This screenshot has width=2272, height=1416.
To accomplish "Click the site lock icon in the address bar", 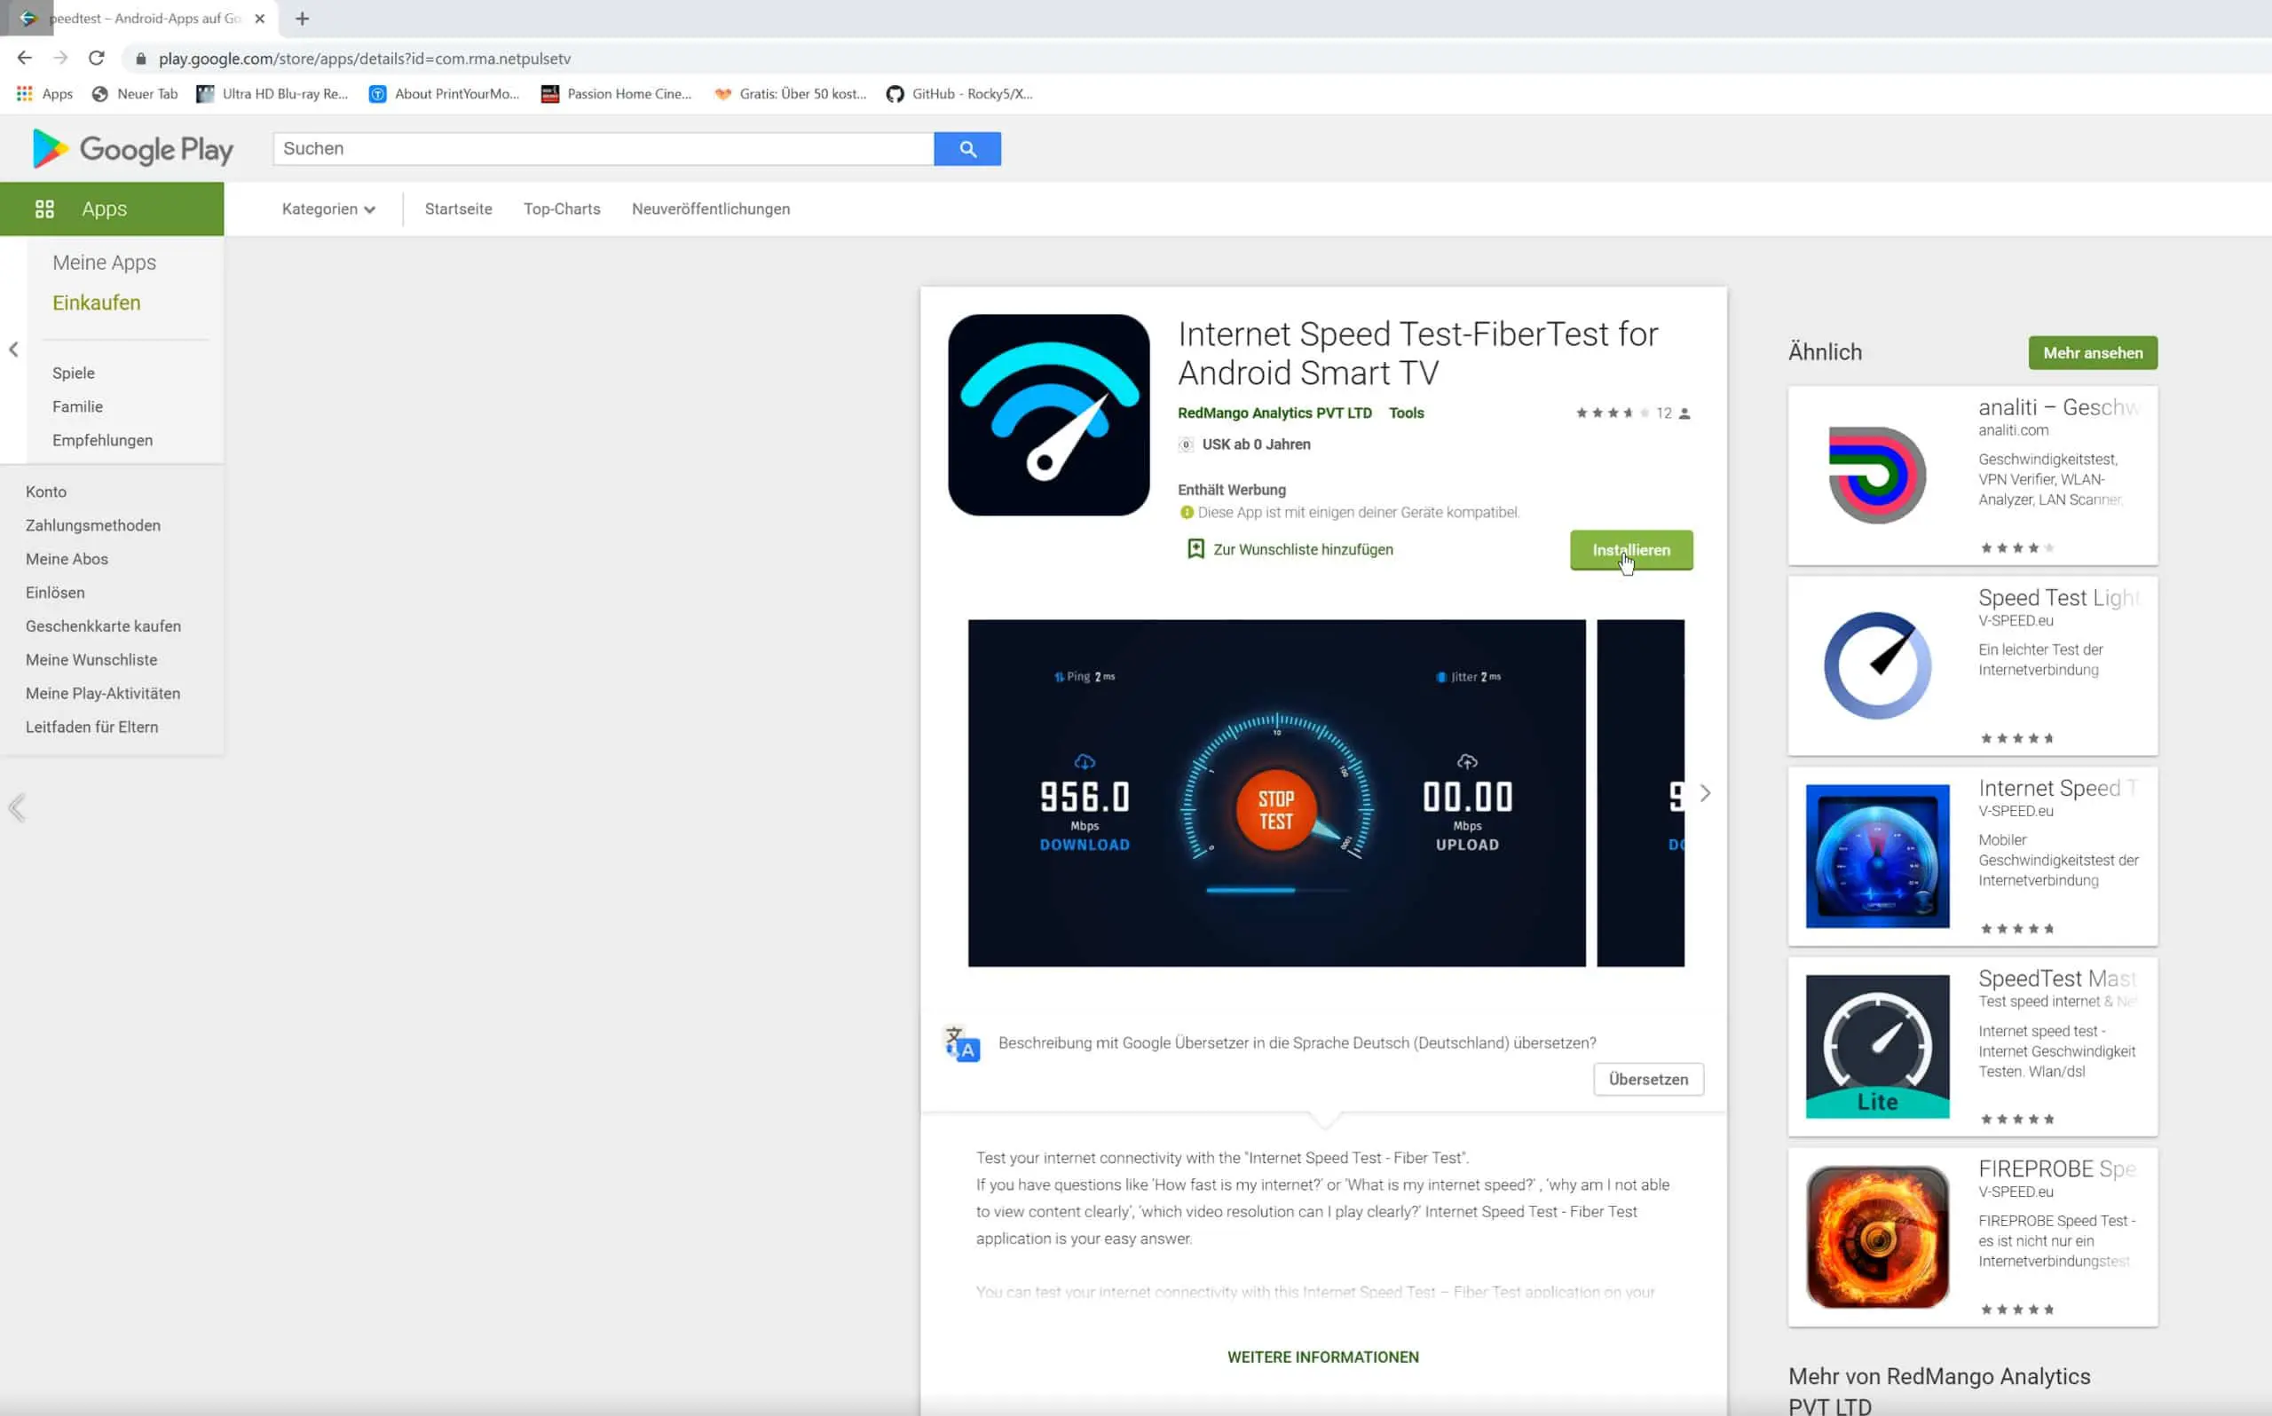I will click(140, 58).
